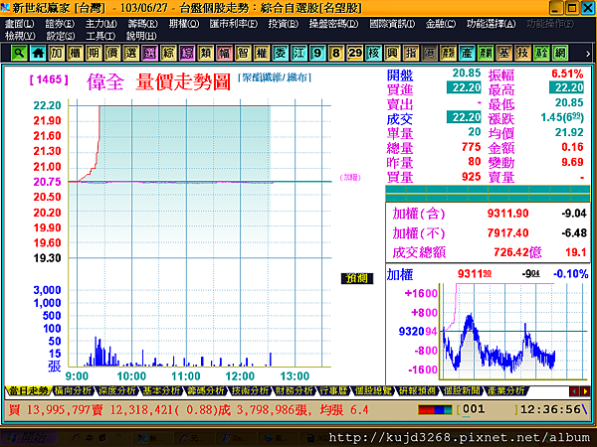Switch to 當日走勢 tab
This screenshot has height=447, width=597.
point(29,390)
